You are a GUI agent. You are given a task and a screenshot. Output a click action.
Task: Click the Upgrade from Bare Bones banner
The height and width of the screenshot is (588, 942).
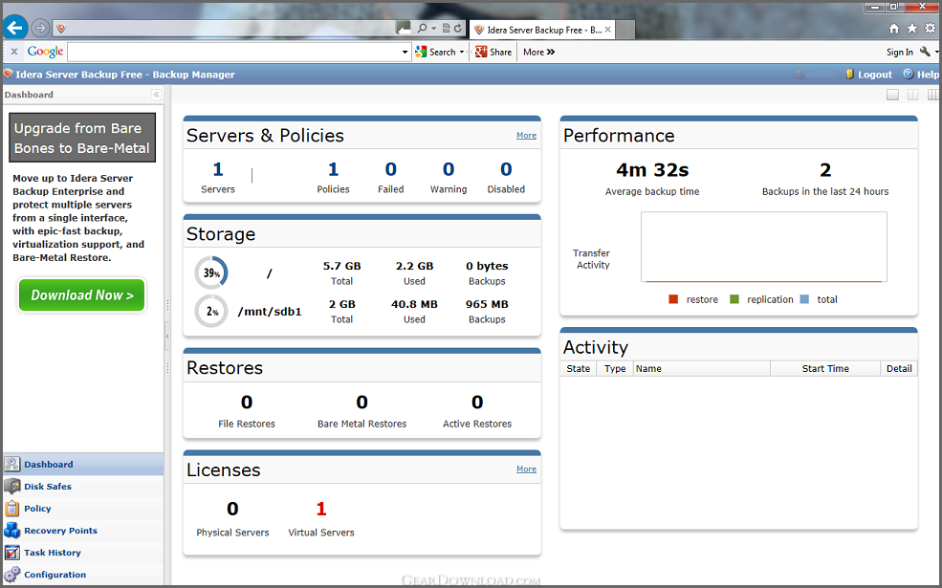pos(82,138)
